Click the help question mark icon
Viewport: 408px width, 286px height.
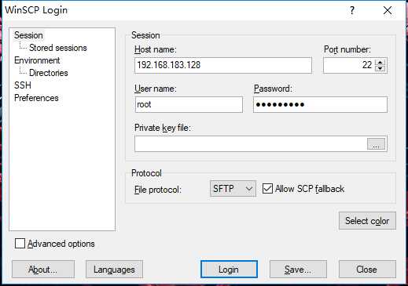[352, 10]
